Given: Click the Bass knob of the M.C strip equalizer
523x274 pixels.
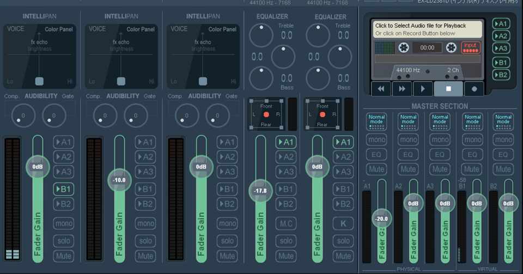Looking at the screenshot, I should point(261,78).
